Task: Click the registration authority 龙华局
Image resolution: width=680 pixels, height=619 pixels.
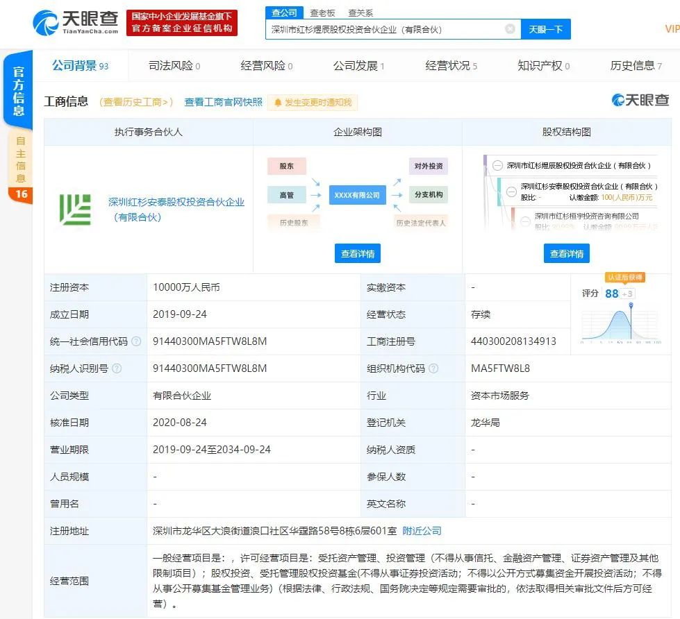Action: coord(486,423)
